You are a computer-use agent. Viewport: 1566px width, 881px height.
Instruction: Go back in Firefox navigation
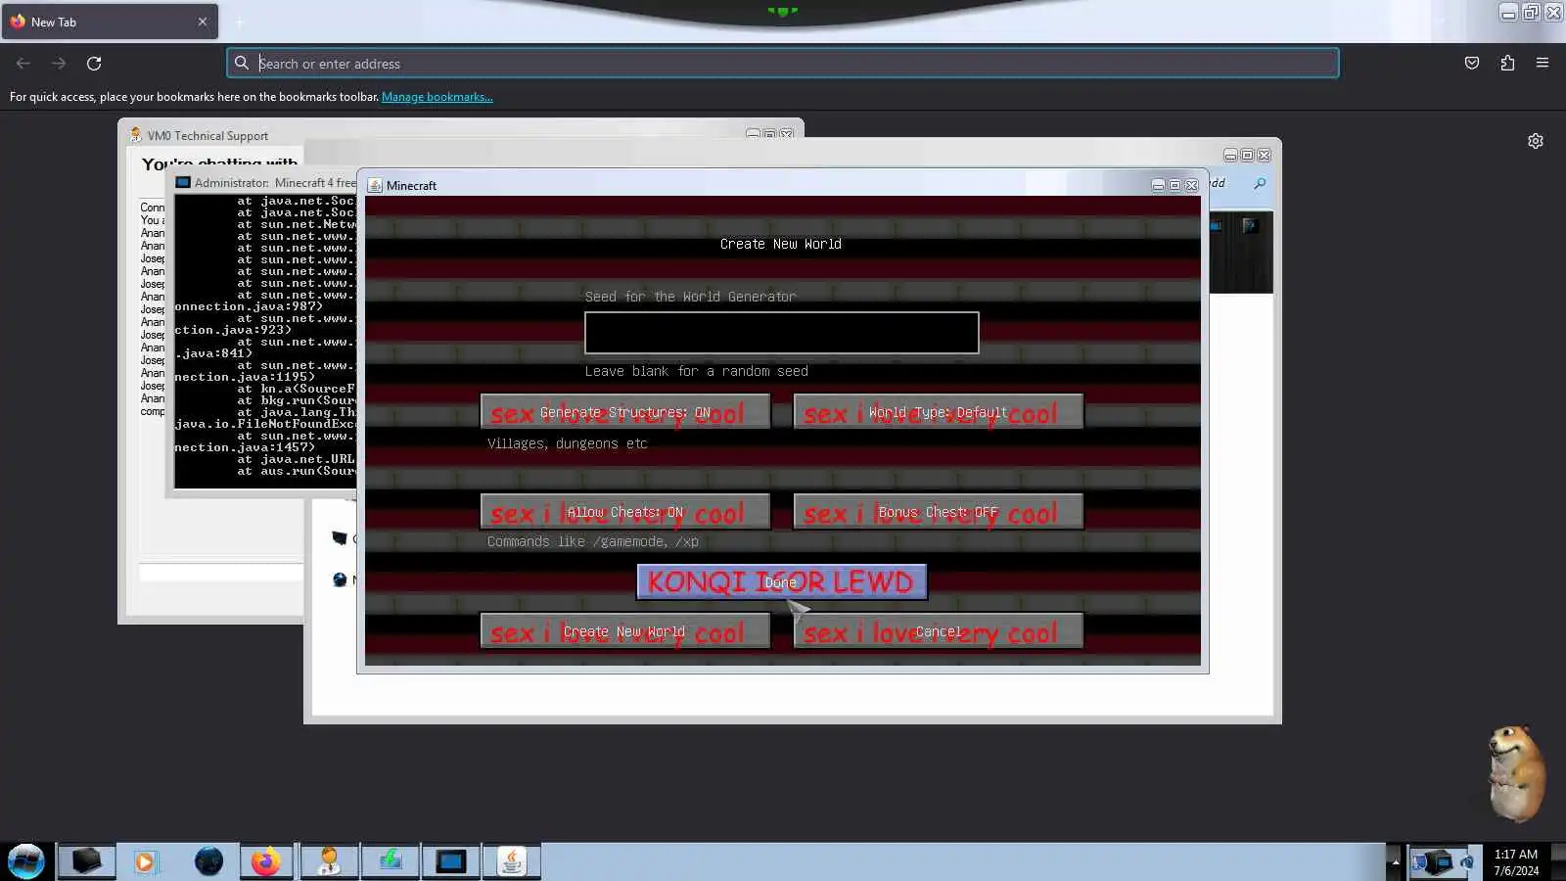tap(23, 64)
